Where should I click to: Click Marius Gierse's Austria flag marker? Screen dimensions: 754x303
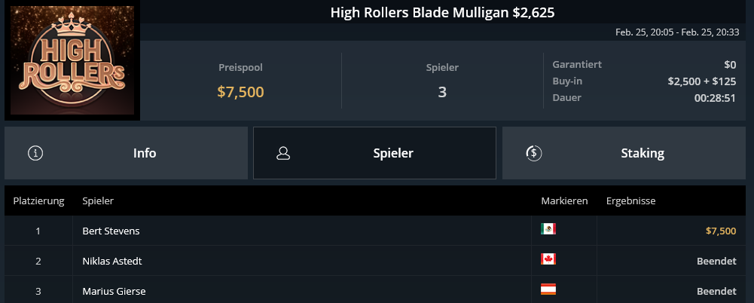[548, 289]
